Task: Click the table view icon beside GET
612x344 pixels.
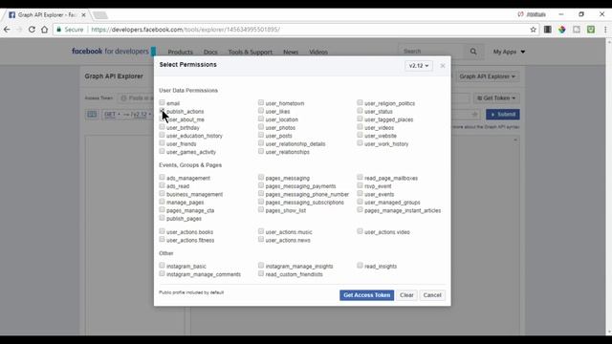Action: [92, 115]
